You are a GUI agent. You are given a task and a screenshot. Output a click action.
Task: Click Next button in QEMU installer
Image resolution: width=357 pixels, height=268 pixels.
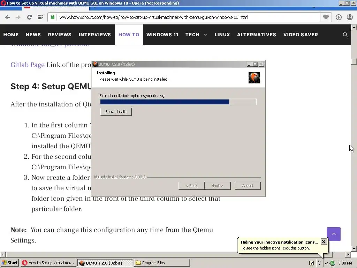click(x=218, y=186)
